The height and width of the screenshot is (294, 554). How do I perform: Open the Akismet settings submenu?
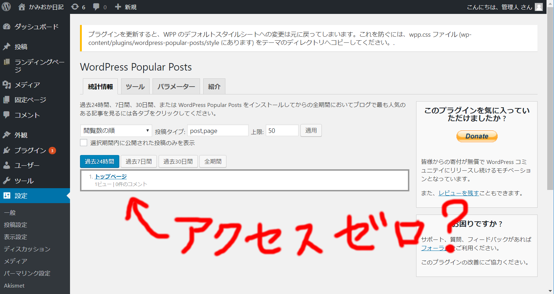[x=14, y=285]
